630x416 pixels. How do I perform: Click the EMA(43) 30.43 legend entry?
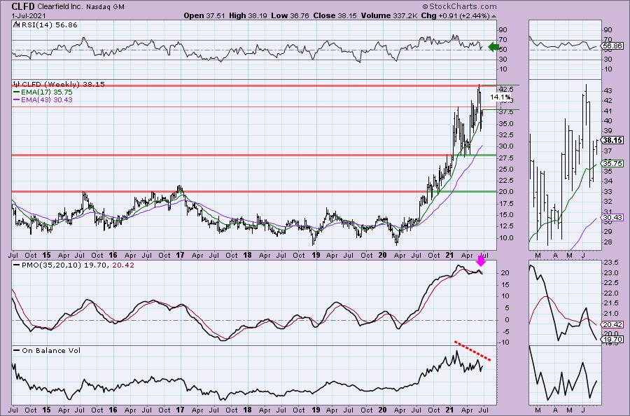click(x=47, y=99)
